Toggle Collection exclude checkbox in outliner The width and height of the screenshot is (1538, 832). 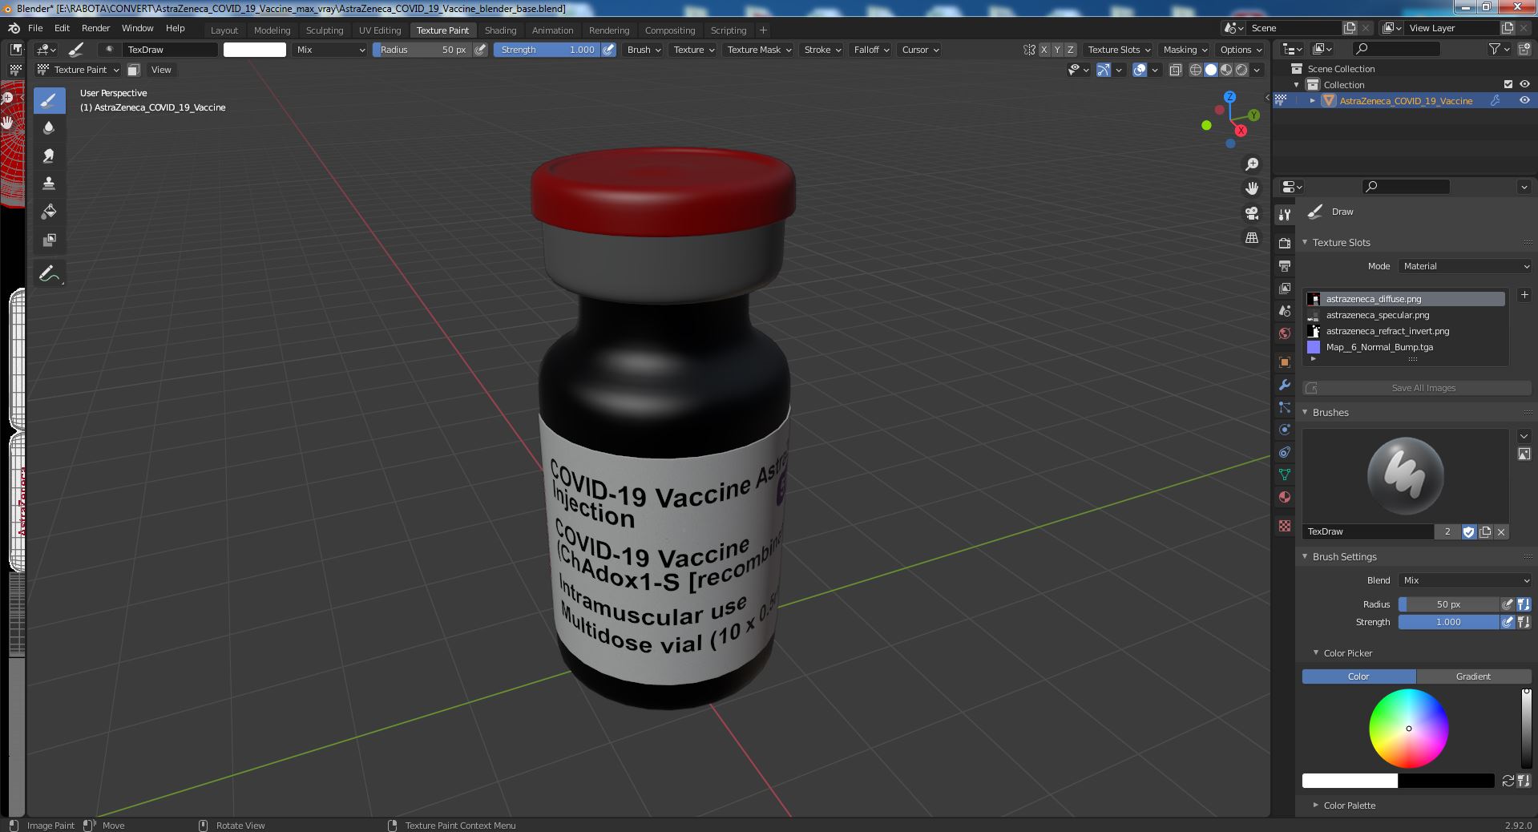click(x=1508, y=84)
